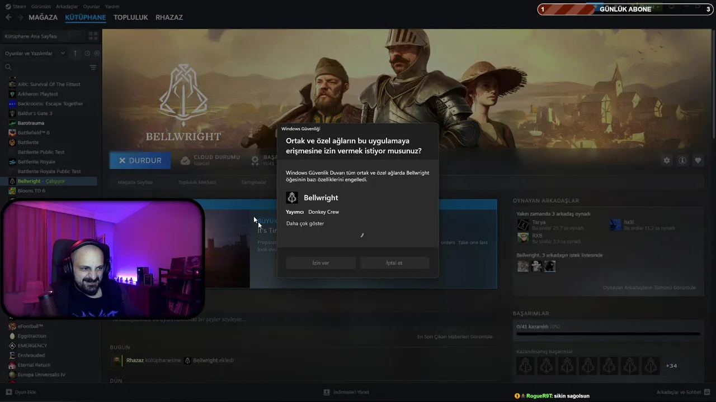Click the sort ascending arrow in library sidebar
Viewport: 716px width, 402px height.
click(76, 53)
